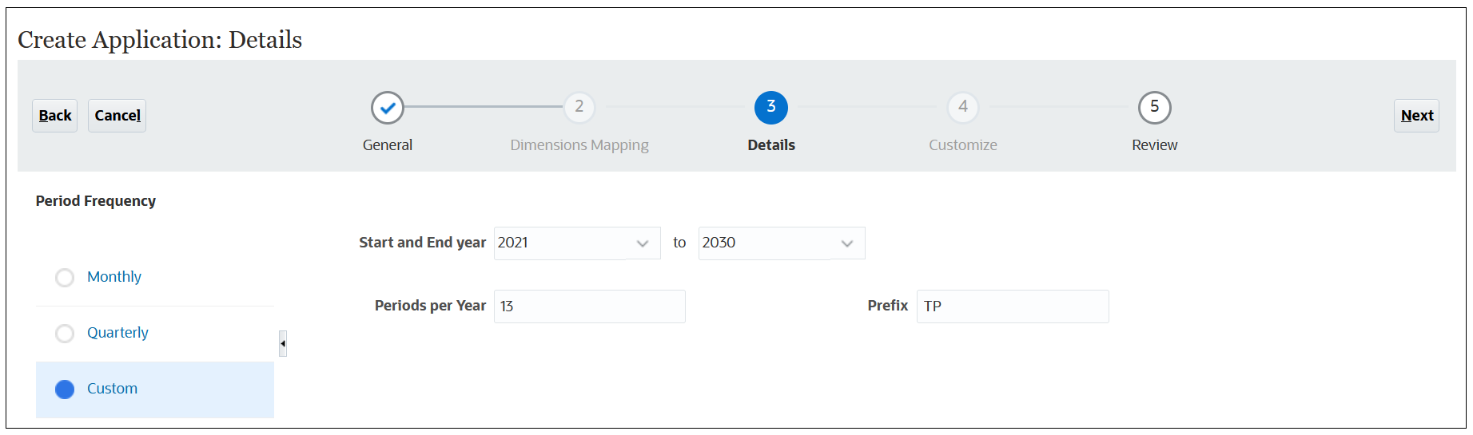
Task: Select the Quarterly radio button
Action: [x=65, y=333]
